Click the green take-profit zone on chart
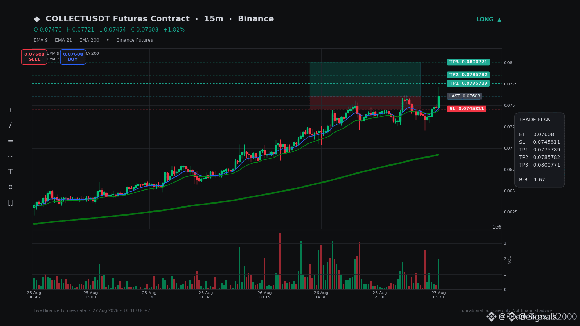 coord(365,79)
